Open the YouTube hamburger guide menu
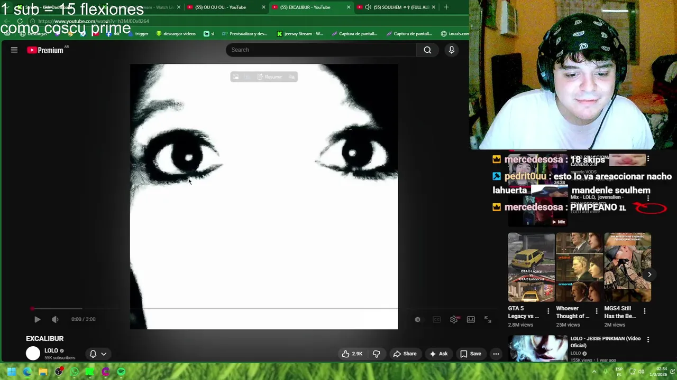The width and height of the screenshot is (677, 380). tap(14, 50)
